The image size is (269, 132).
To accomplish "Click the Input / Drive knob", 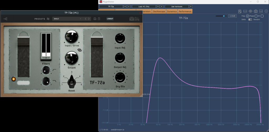I will (x=71, y=36).
